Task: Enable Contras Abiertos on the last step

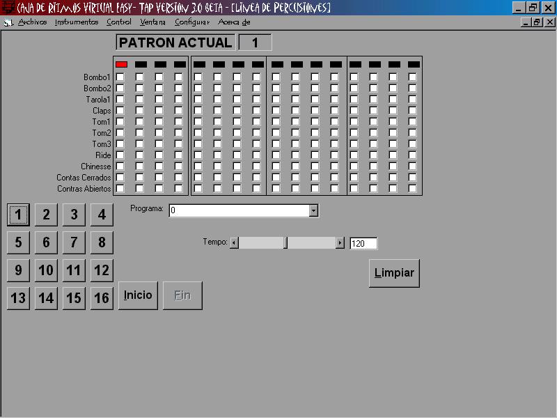Action: pyautogui.click(x=412, y=188)
